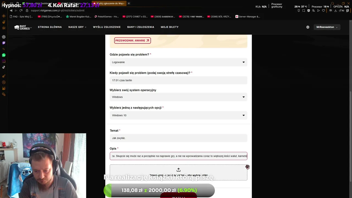Viewport: 352px width, 198px height.
Task: Click the PRZEWODNIK: AWARIE button
Action: point(132,40)
